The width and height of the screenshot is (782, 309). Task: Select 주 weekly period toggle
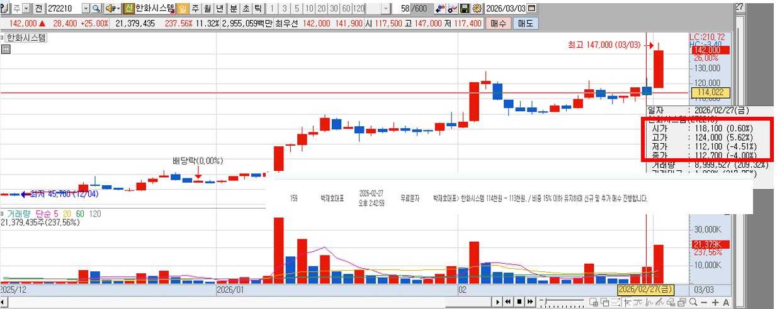click(195, 9)
